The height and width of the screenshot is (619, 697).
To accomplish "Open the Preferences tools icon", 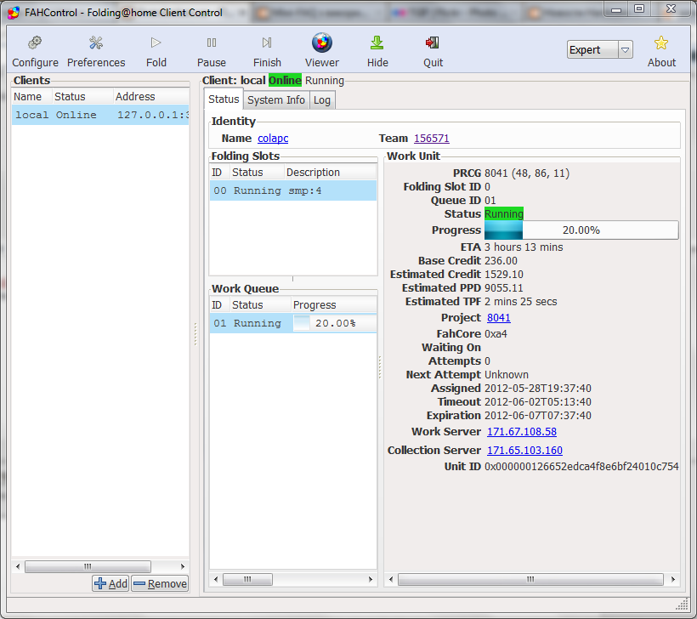I will tap(96, 43).
